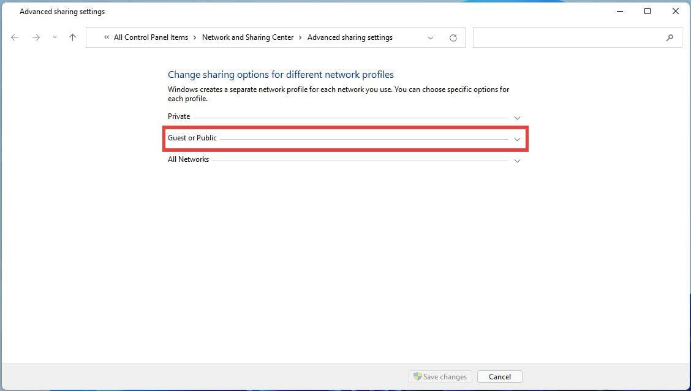Click the forward navigation arrow
This screenshot has width=691, height=391.
36,37
